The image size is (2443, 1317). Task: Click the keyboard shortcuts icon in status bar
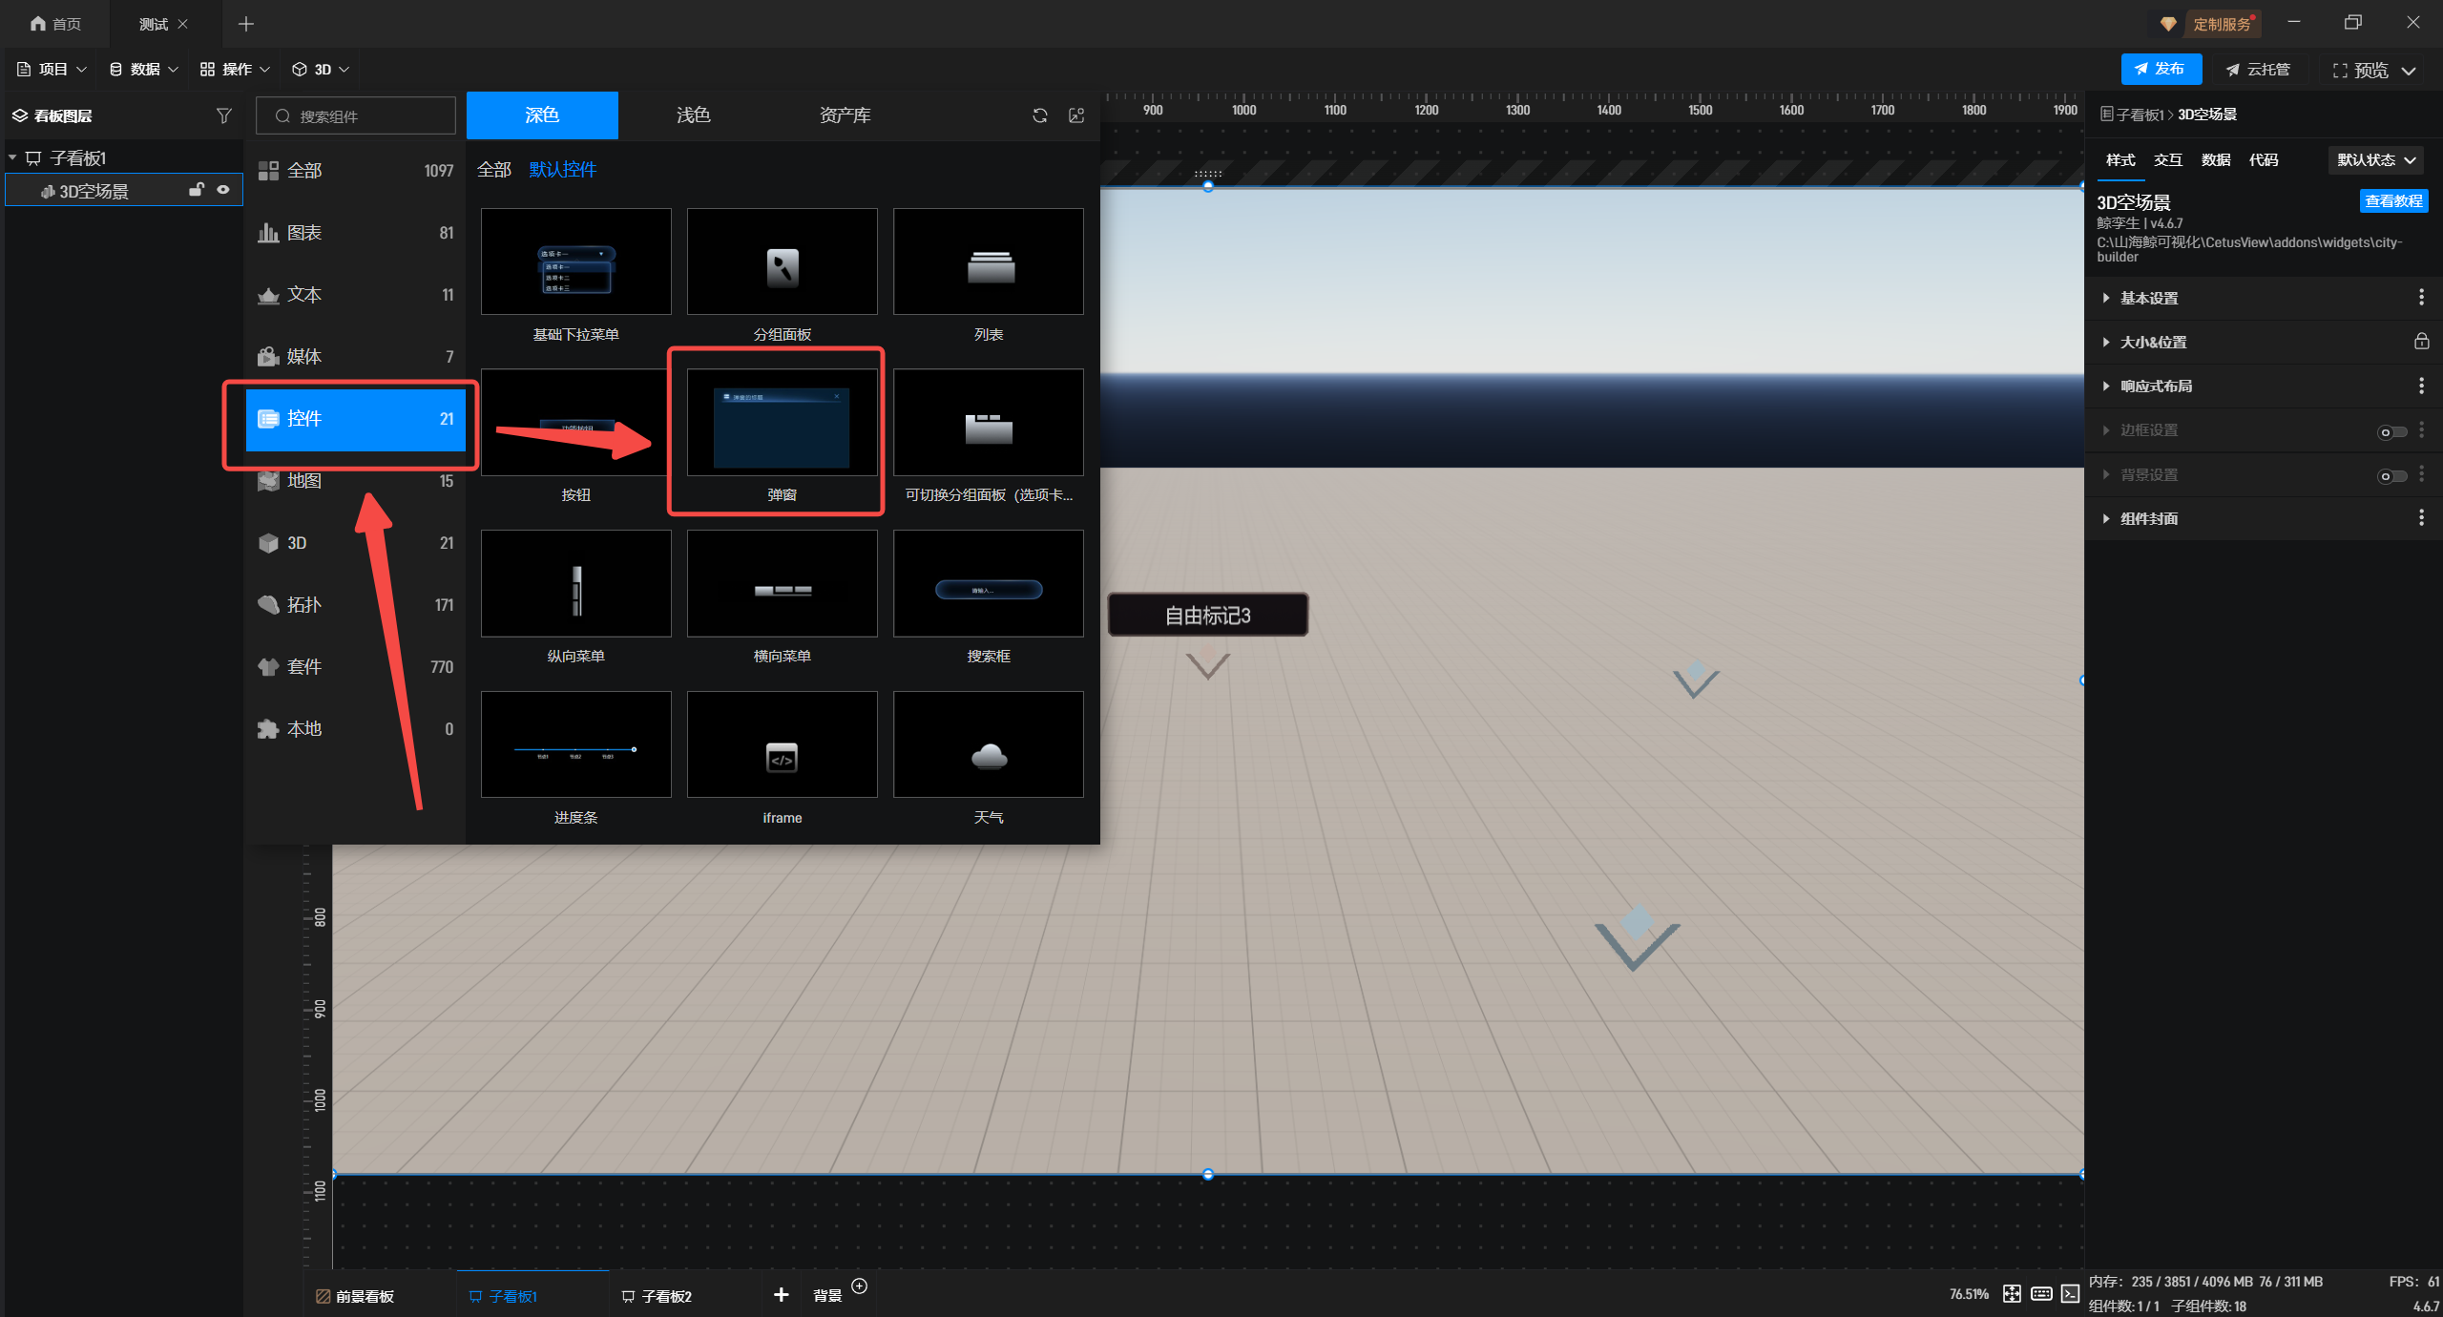(2041, 1294)
